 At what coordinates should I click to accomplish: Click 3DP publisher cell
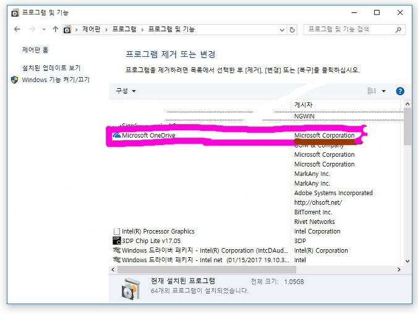[300, 241]
